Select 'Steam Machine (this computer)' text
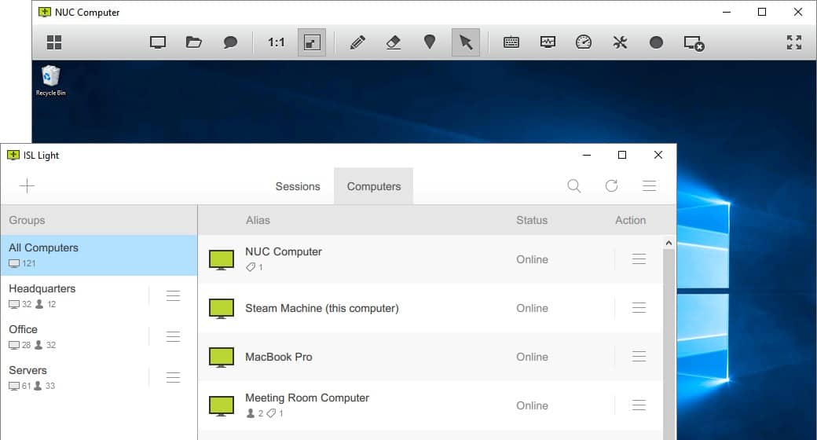Image resolution: width=817 pixels, height=440 pixels. coord(322,309)
